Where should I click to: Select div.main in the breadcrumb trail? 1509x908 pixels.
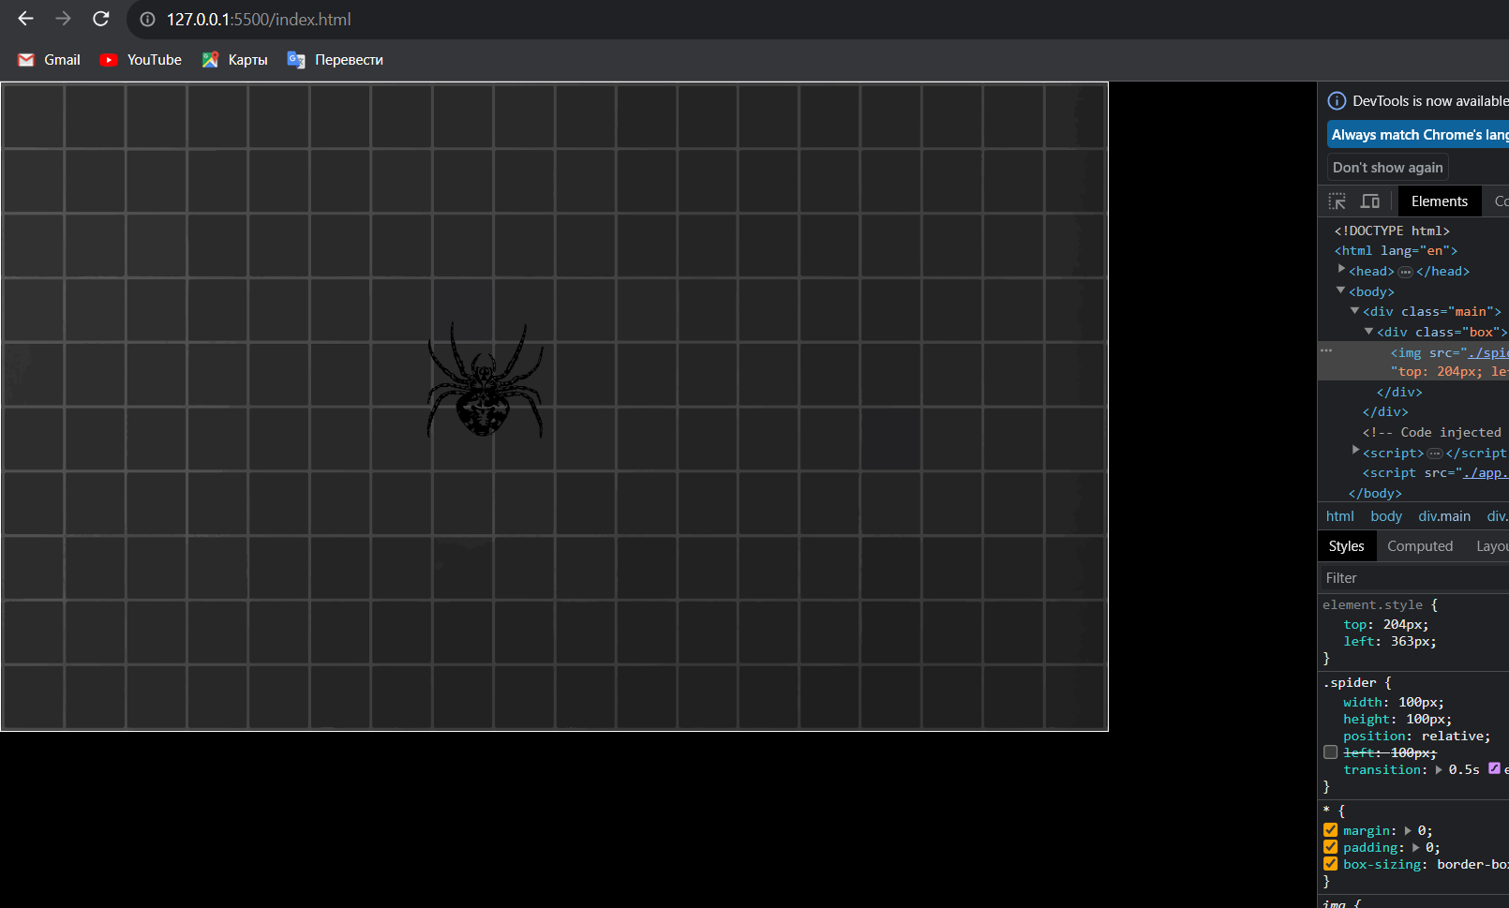coord(1444,516)
